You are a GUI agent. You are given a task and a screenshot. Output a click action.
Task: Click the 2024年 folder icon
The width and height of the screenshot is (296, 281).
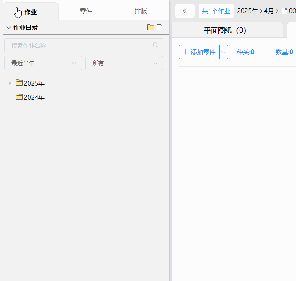click(19, 97)
